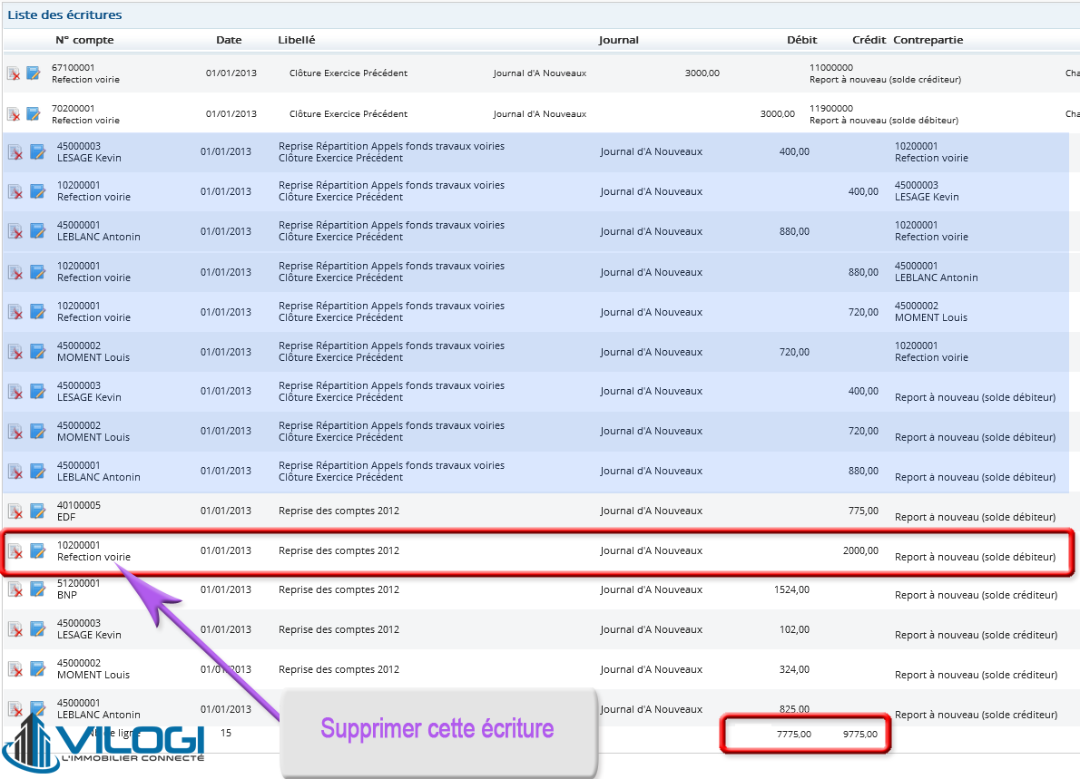Edit MOMENT Louis entry with crédit 720,00

[38, 431]
